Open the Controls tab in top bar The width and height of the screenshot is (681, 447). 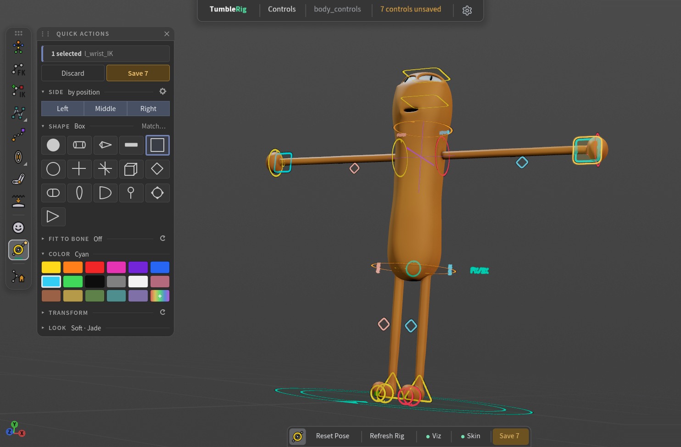click(282, 9)
